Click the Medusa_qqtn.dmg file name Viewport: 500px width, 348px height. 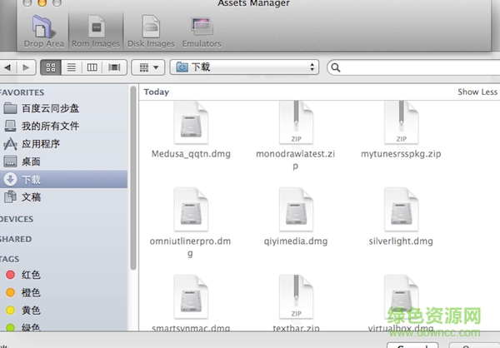pos(191,154)
